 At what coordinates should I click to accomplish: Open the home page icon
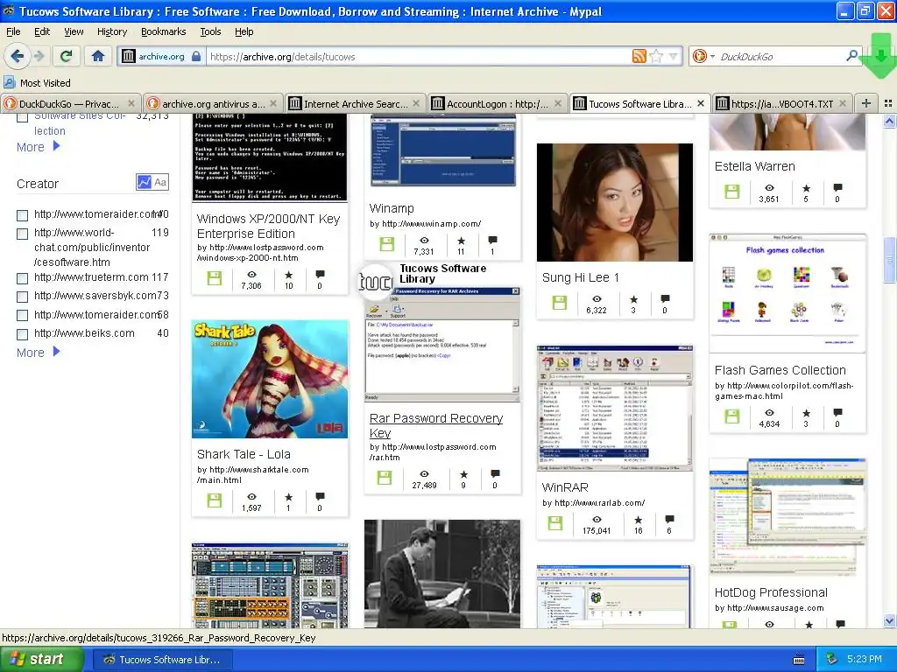[98, 56]
